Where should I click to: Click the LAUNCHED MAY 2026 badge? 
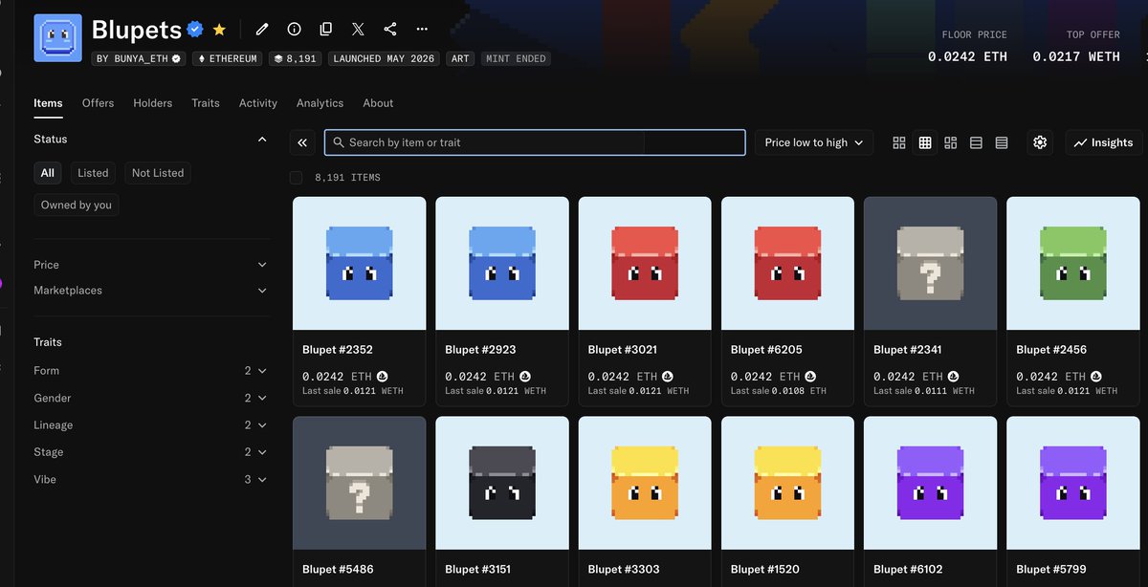pyautogui.click(x=384, y=58)
